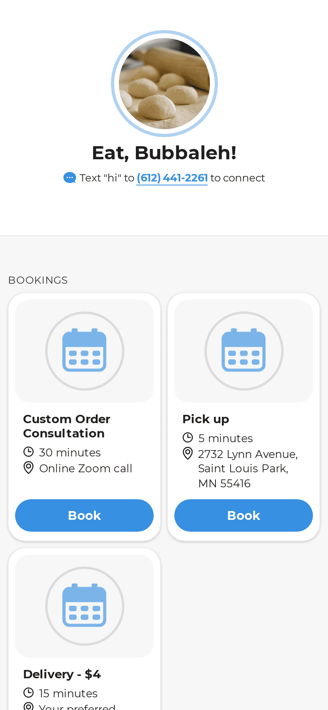
Task: Click the Custom Order Consultation calendar icon
Action: coord(84,351)
